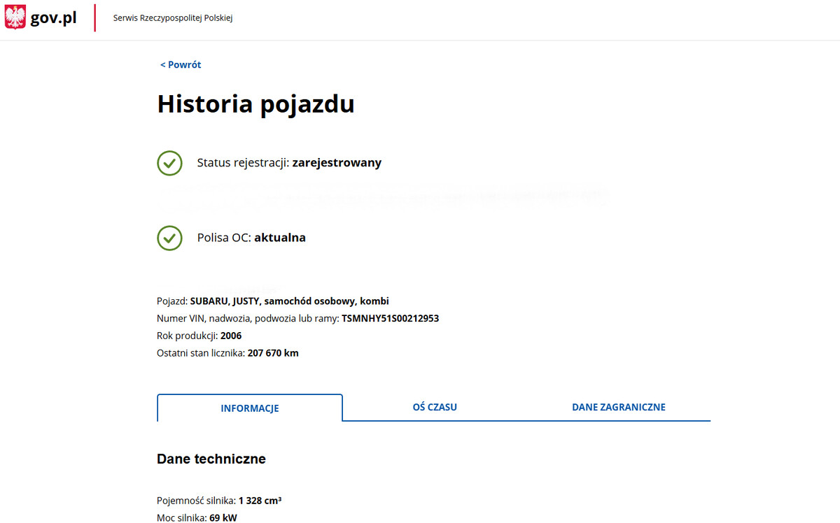
Task: Click the Serwis Rzeczypospolitej Polskiej header text
Action: (173, 18)
